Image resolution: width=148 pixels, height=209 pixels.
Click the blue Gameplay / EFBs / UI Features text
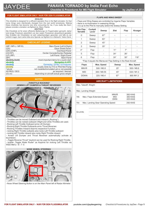(x=57, y=64)
